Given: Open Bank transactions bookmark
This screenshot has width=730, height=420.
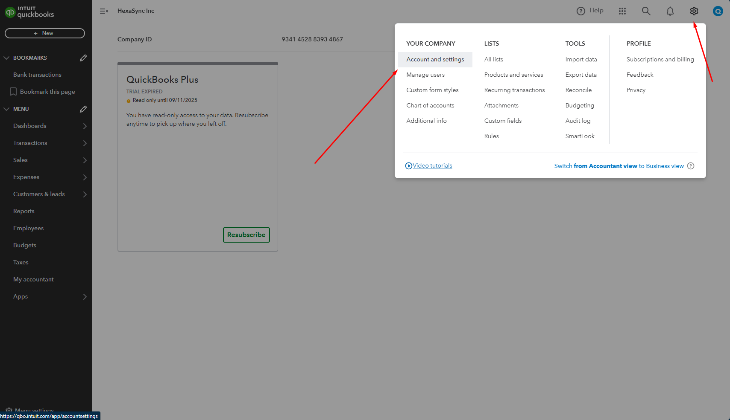Looking at the screenshot, I should (x=37, y=75).
